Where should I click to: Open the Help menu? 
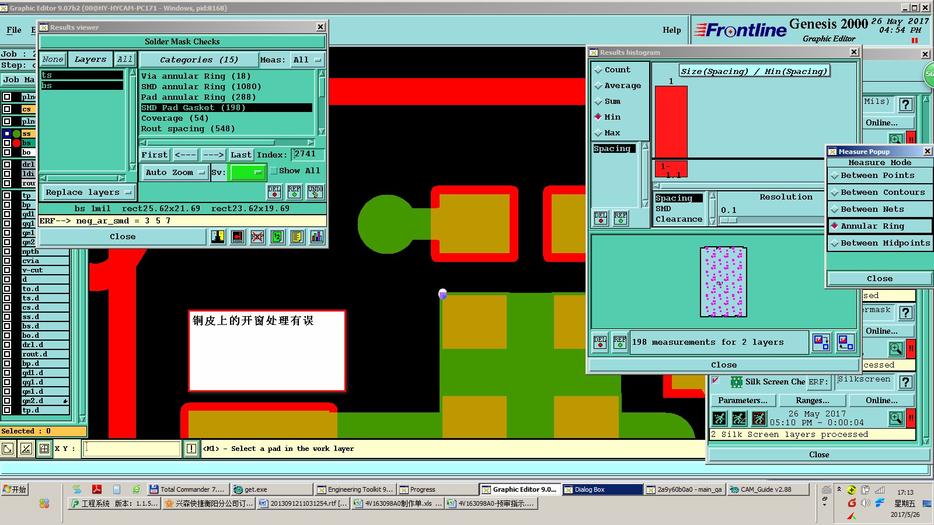(x=671, y=30)
